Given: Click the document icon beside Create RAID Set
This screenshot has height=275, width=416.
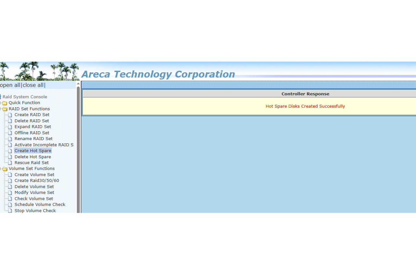Looking at the screenshot, I should (x=10, y=115).
